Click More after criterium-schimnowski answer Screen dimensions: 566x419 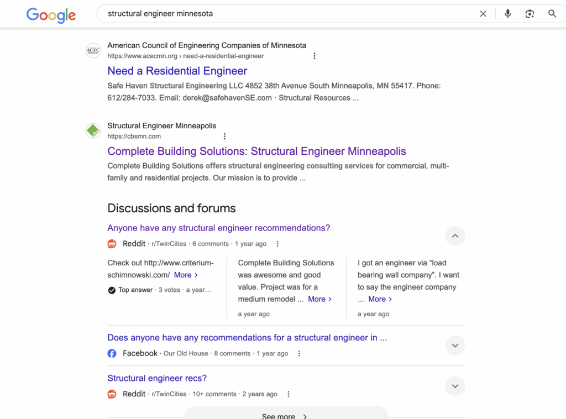point(186,275)
